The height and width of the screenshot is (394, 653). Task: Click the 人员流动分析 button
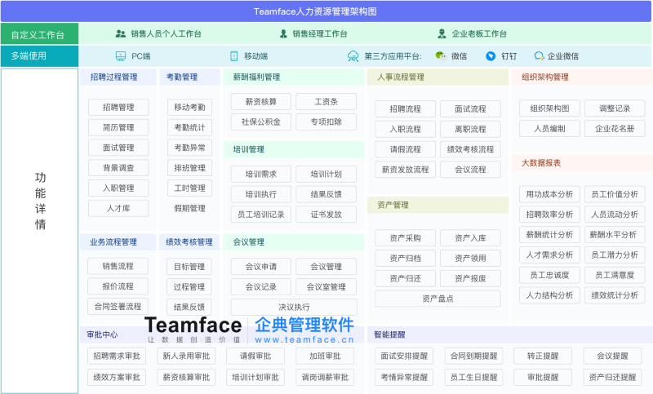click(x=615, y=215)
